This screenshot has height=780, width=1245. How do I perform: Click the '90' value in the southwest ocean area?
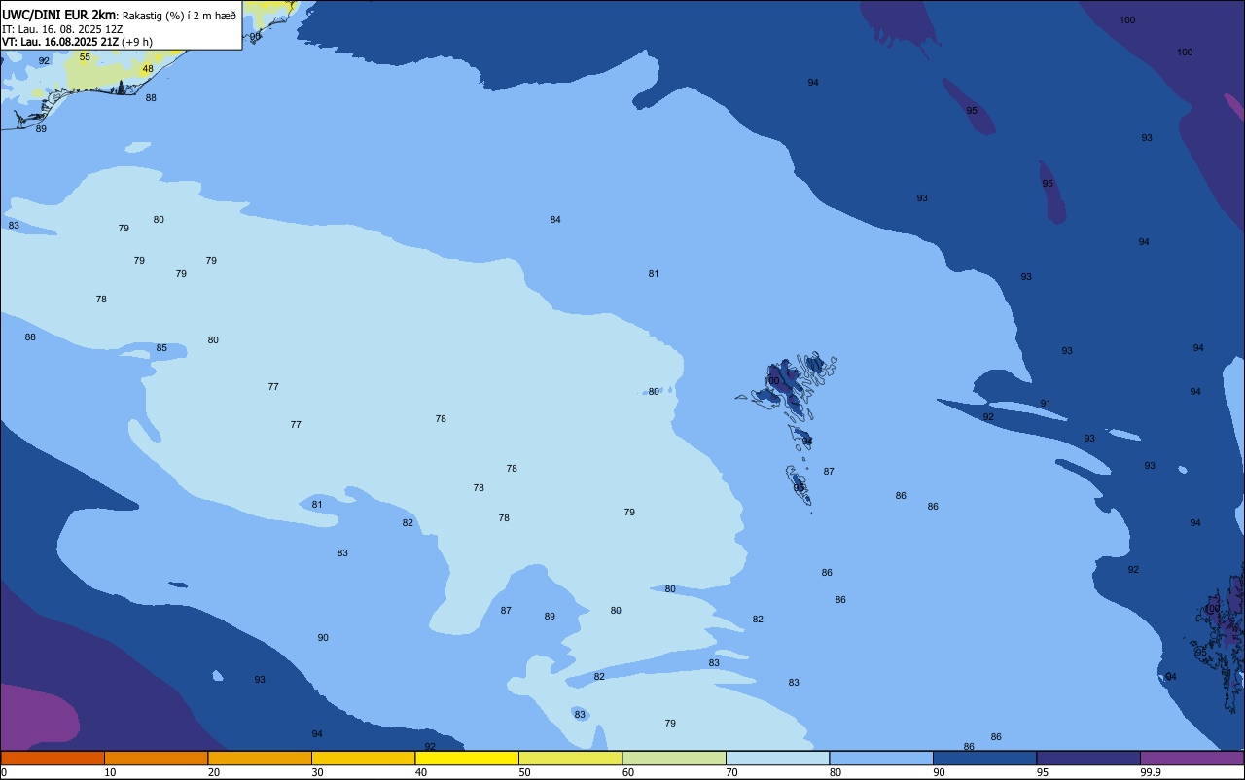click(323, 638)
